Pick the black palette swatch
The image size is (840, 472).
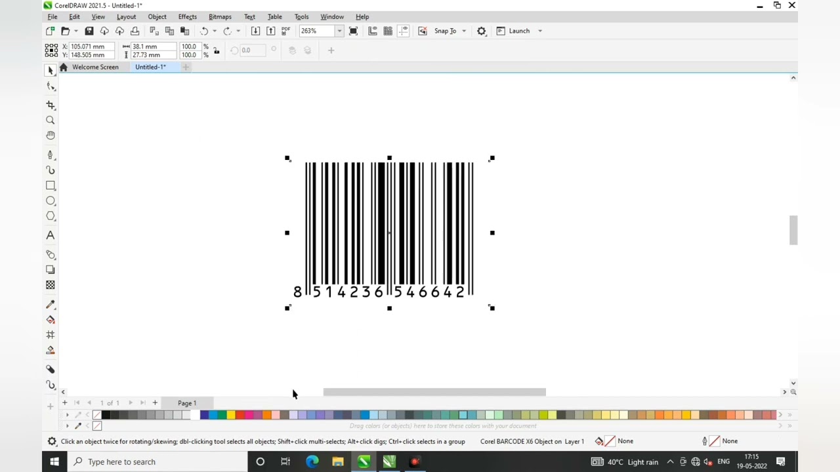click(x=106, y=415)
